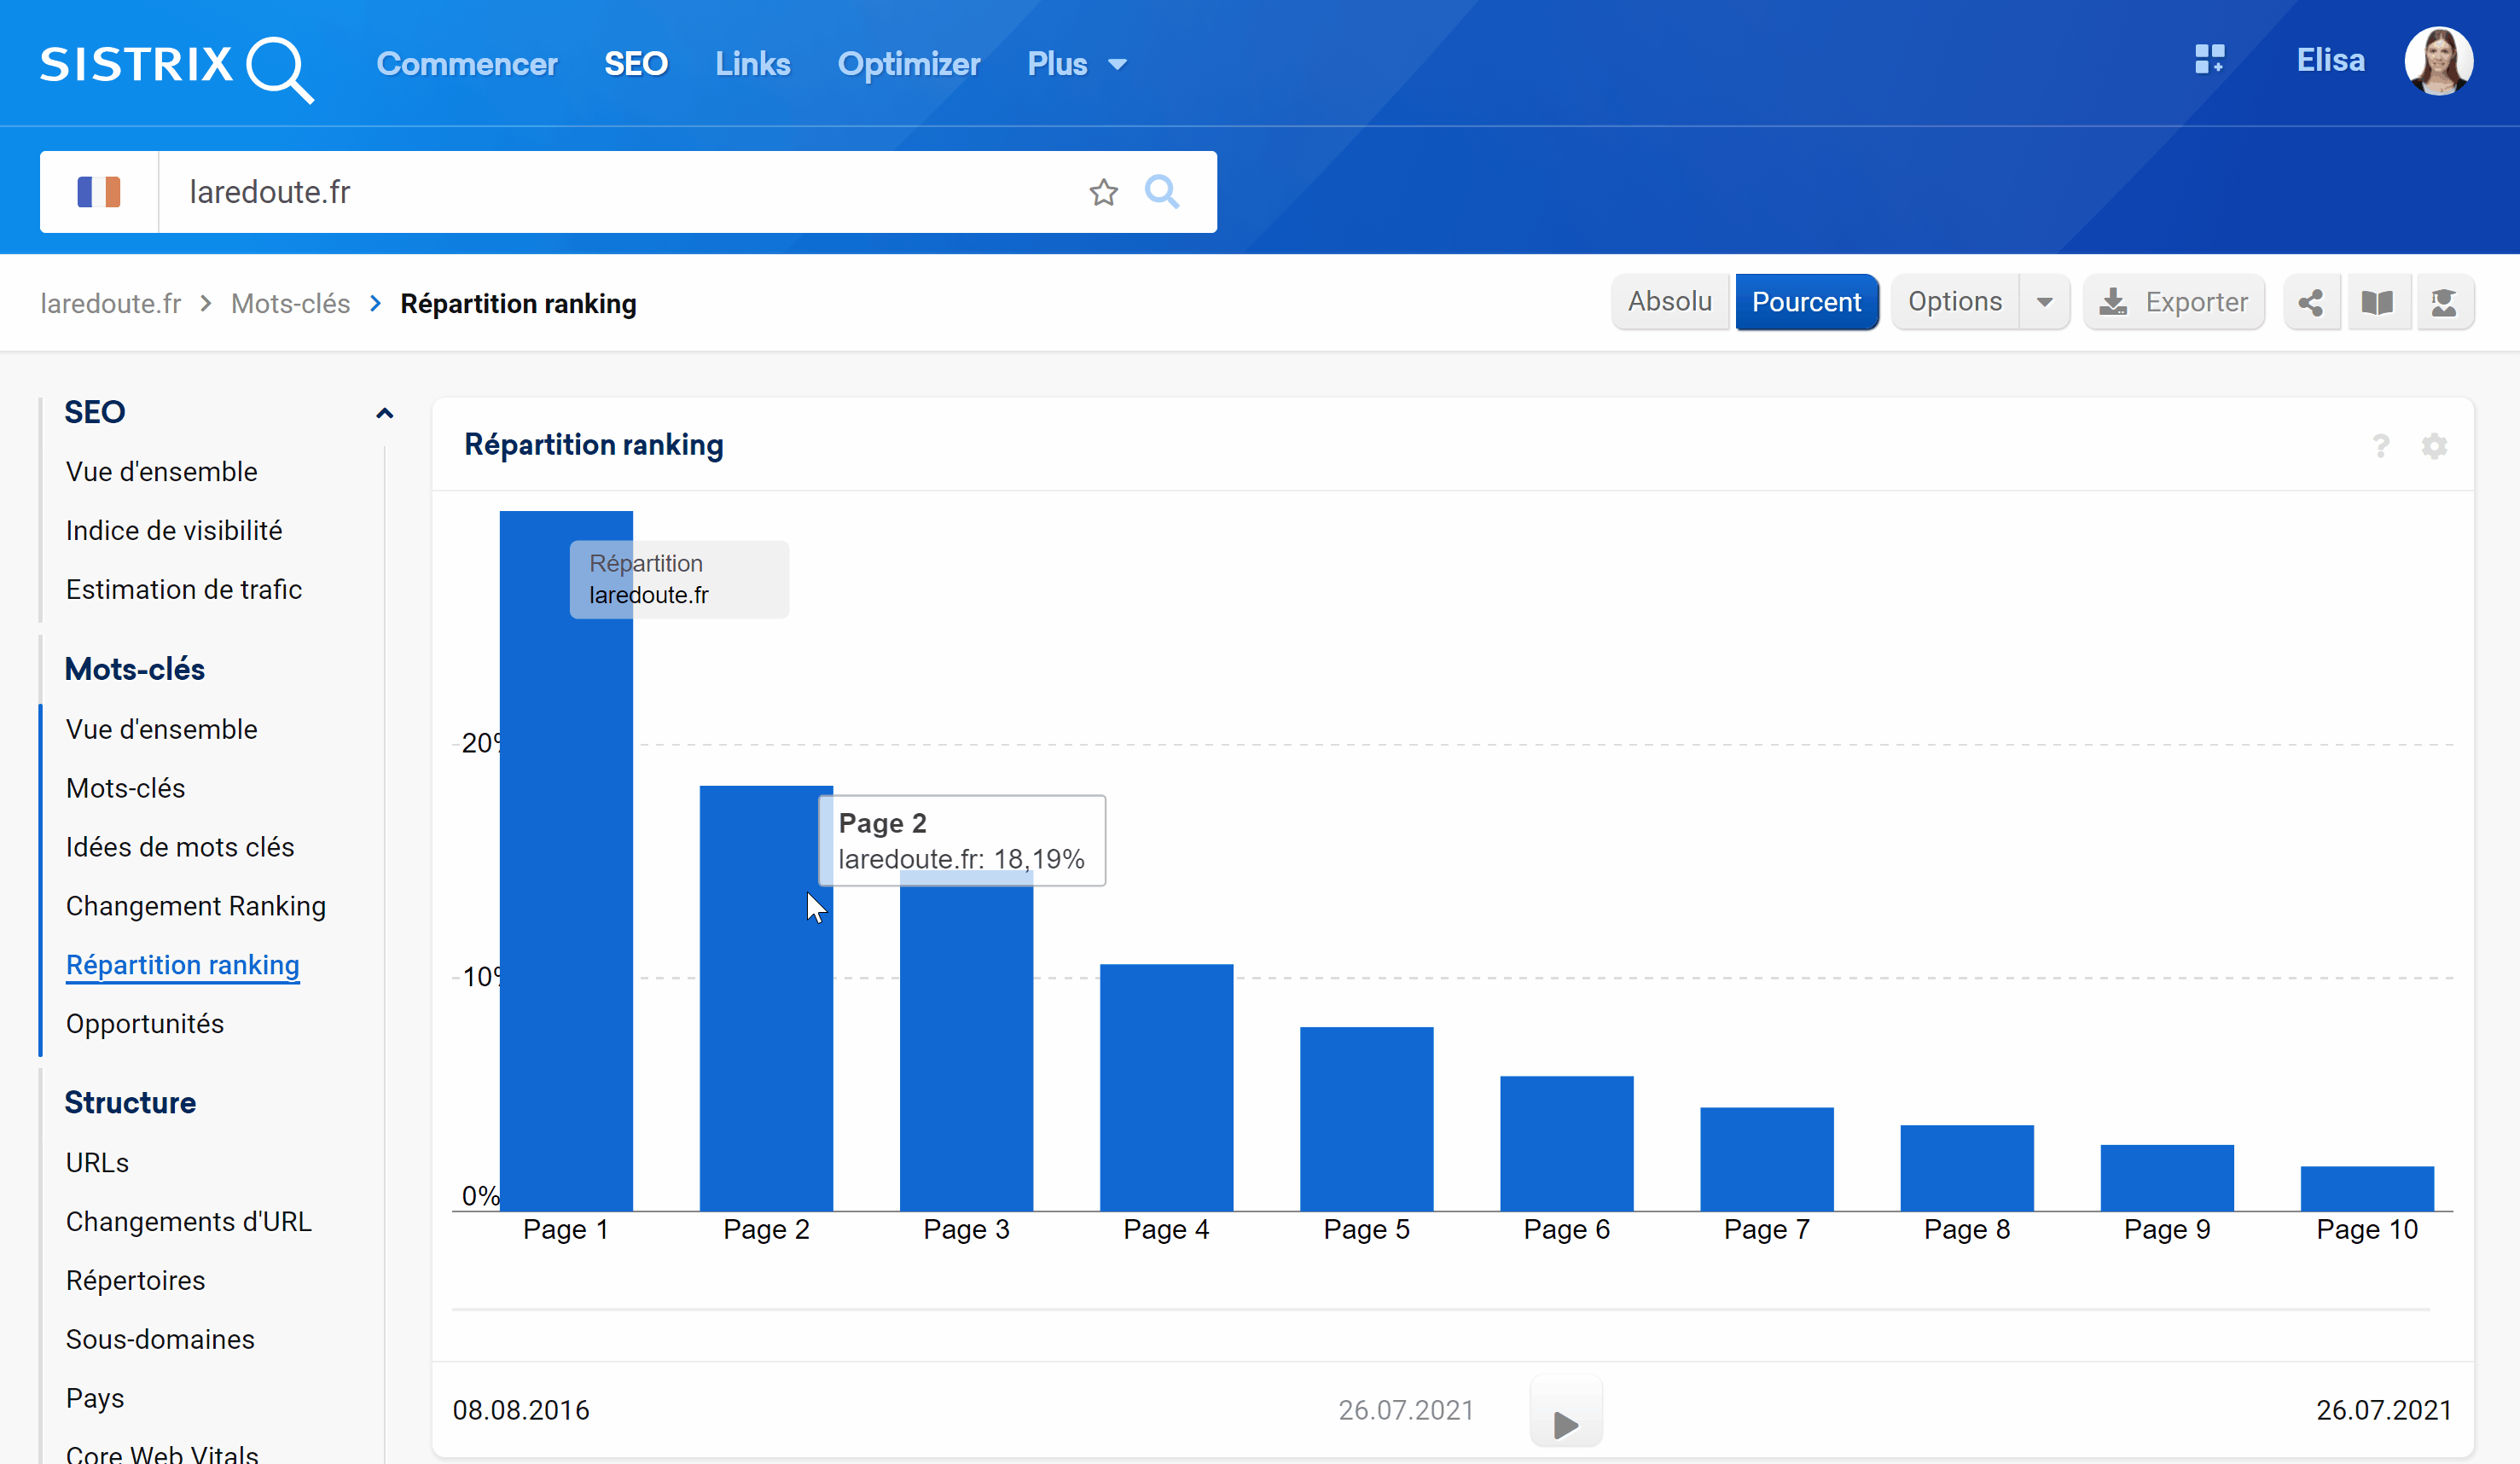
Task: Click the Page 10 bar
Action: click(2366, 1188)
